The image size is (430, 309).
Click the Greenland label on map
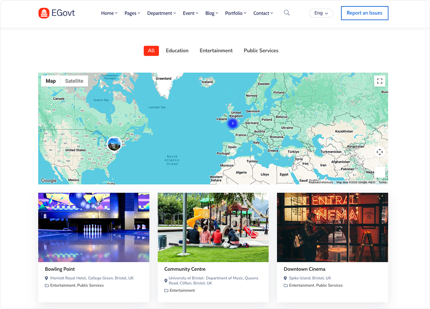click(x=163, y=79)
